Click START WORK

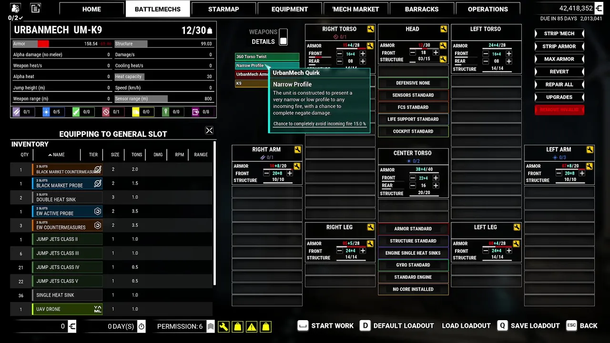[325, 326]
